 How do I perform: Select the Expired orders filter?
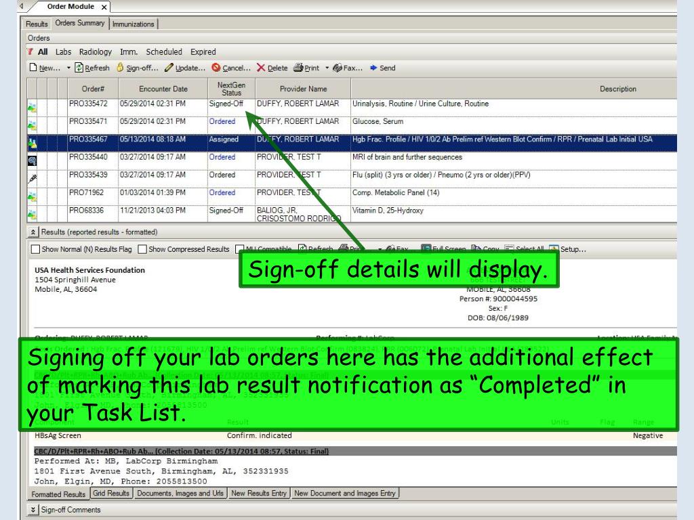[203, 51]
